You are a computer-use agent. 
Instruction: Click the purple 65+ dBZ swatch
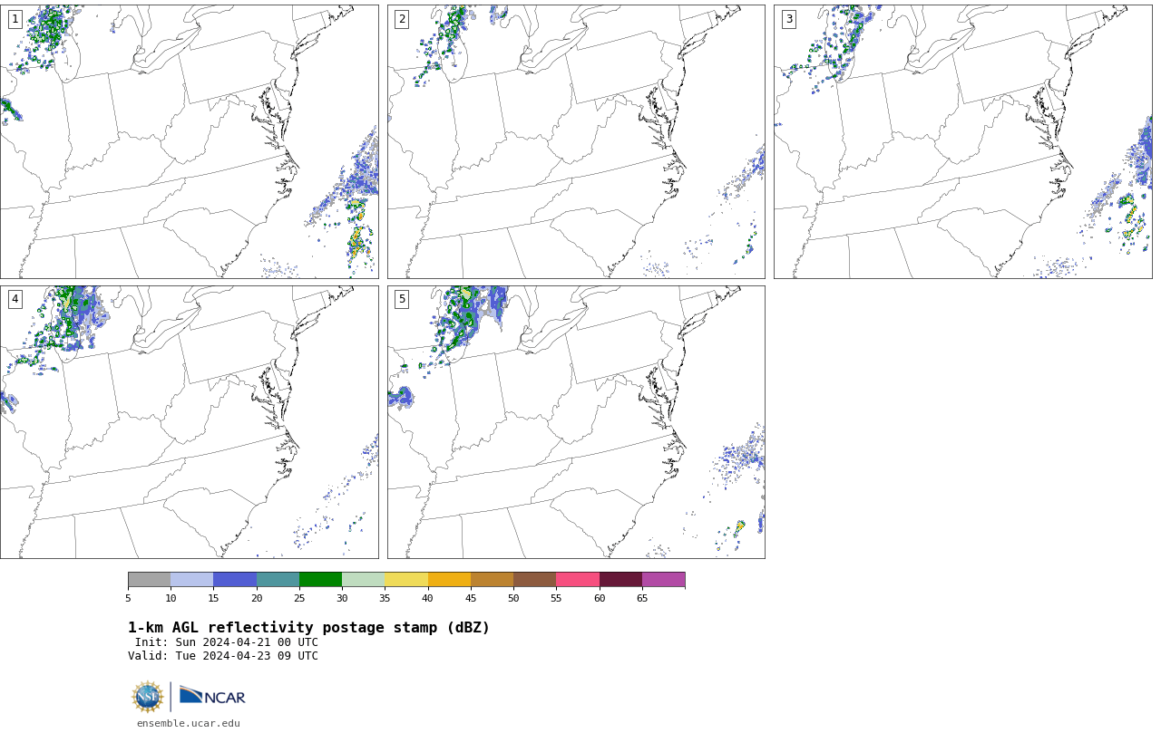(663, 580)
